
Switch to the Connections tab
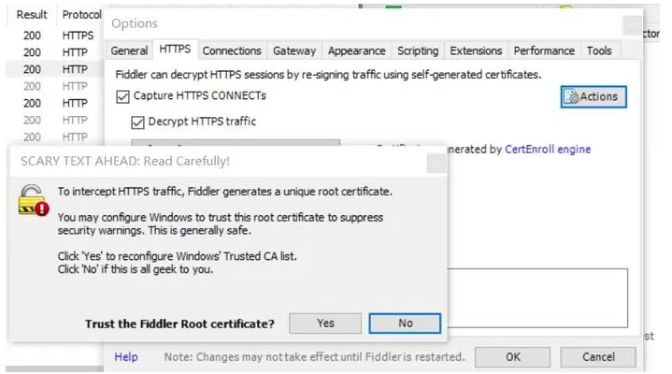pyautogui.click(x=231, y=50)
